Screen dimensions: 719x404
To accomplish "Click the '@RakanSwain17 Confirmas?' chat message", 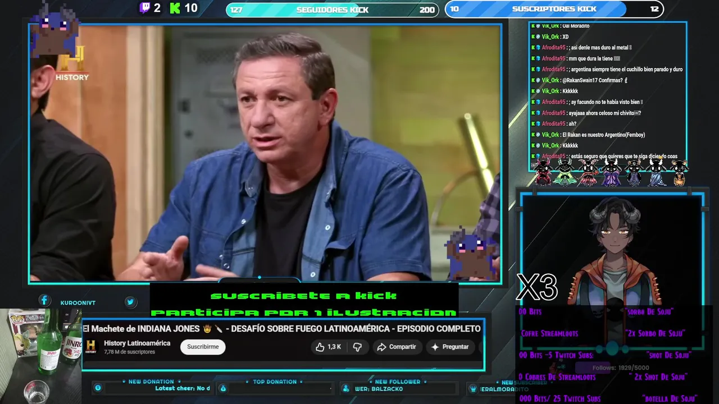I will [x=579, y=80].
